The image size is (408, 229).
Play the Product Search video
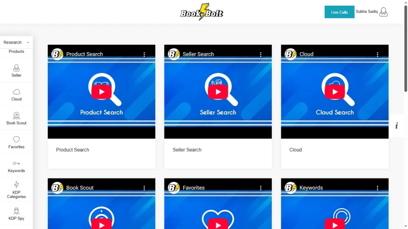pos(102,92)
